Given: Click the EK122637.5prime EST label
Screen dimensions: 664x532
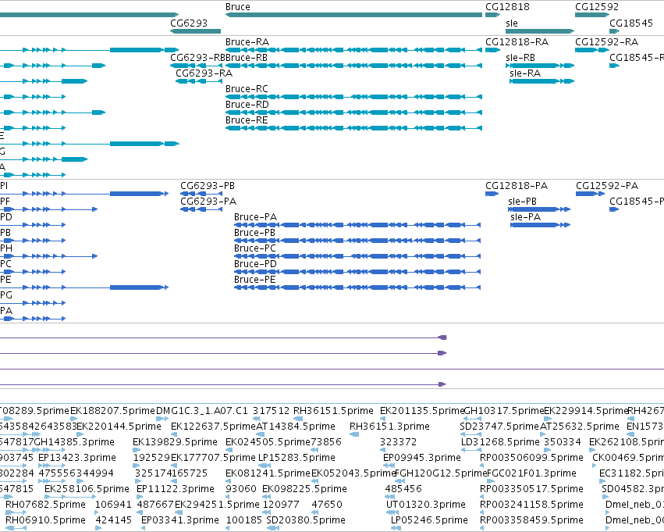Looking at the screenshot, I should [x=214, y=427].
